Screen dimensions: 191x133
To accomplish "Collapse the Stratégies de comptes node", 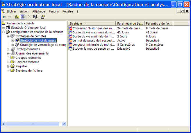I will 8,36.
